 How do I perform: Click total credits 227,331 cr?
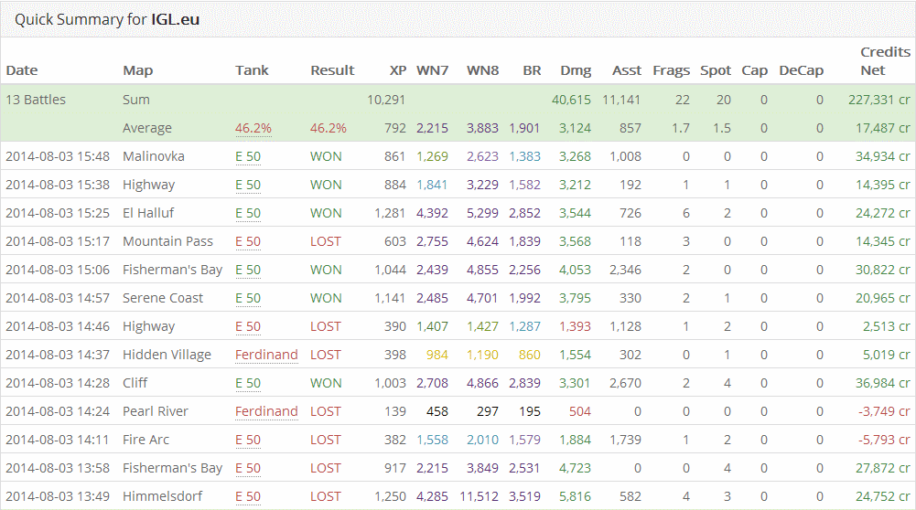pyautogui.click(x=879, y=100)
